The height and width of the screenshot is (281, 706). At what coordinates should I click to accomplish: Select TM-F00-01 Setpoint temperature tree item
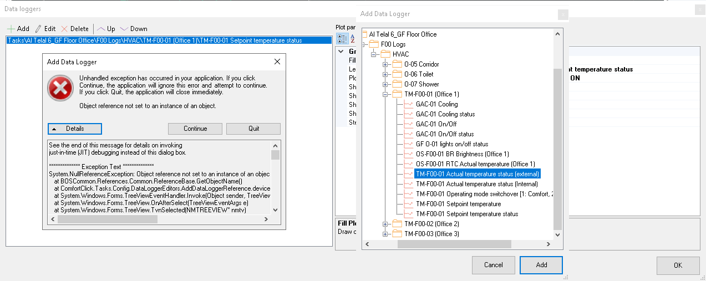pyautogui.click(x=458, y=204)
